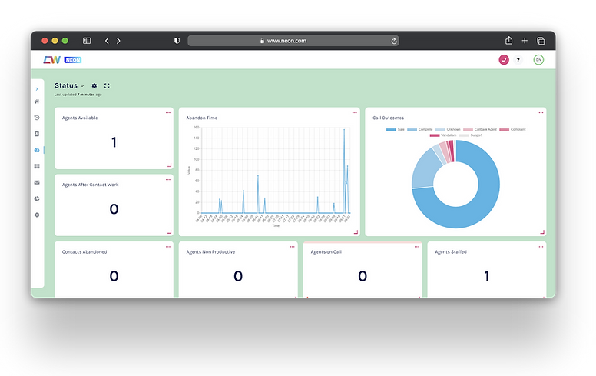Toggle Complete legend item in Call Outcomes
Viewport: 596px width, 376px height.
tap(420, 130)
